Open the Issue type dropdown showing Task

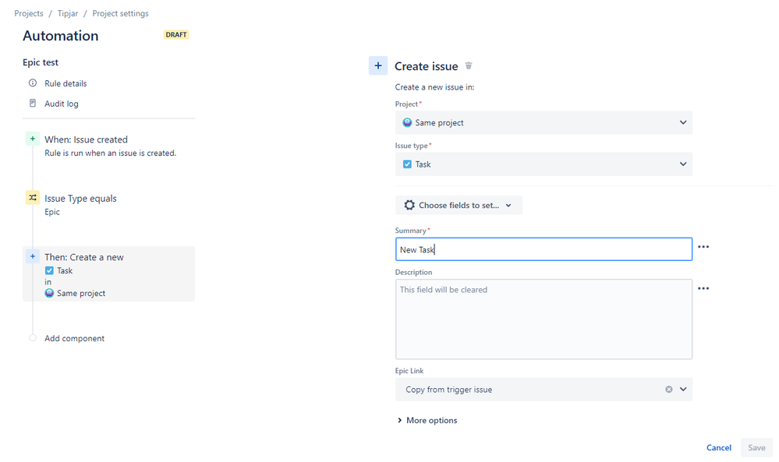tap(544, 164)
